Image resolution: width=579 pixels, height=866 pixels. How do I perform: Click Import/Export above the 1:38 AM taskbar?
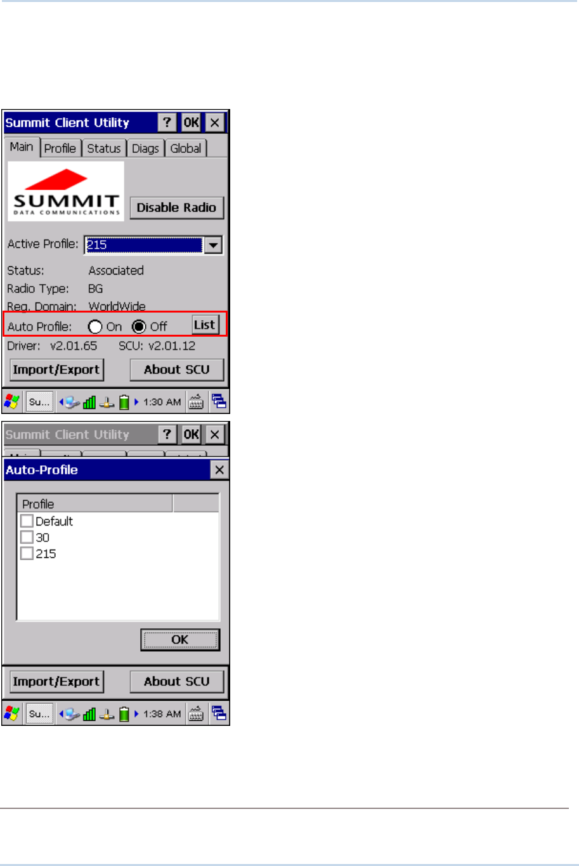[x=57, y=682]
